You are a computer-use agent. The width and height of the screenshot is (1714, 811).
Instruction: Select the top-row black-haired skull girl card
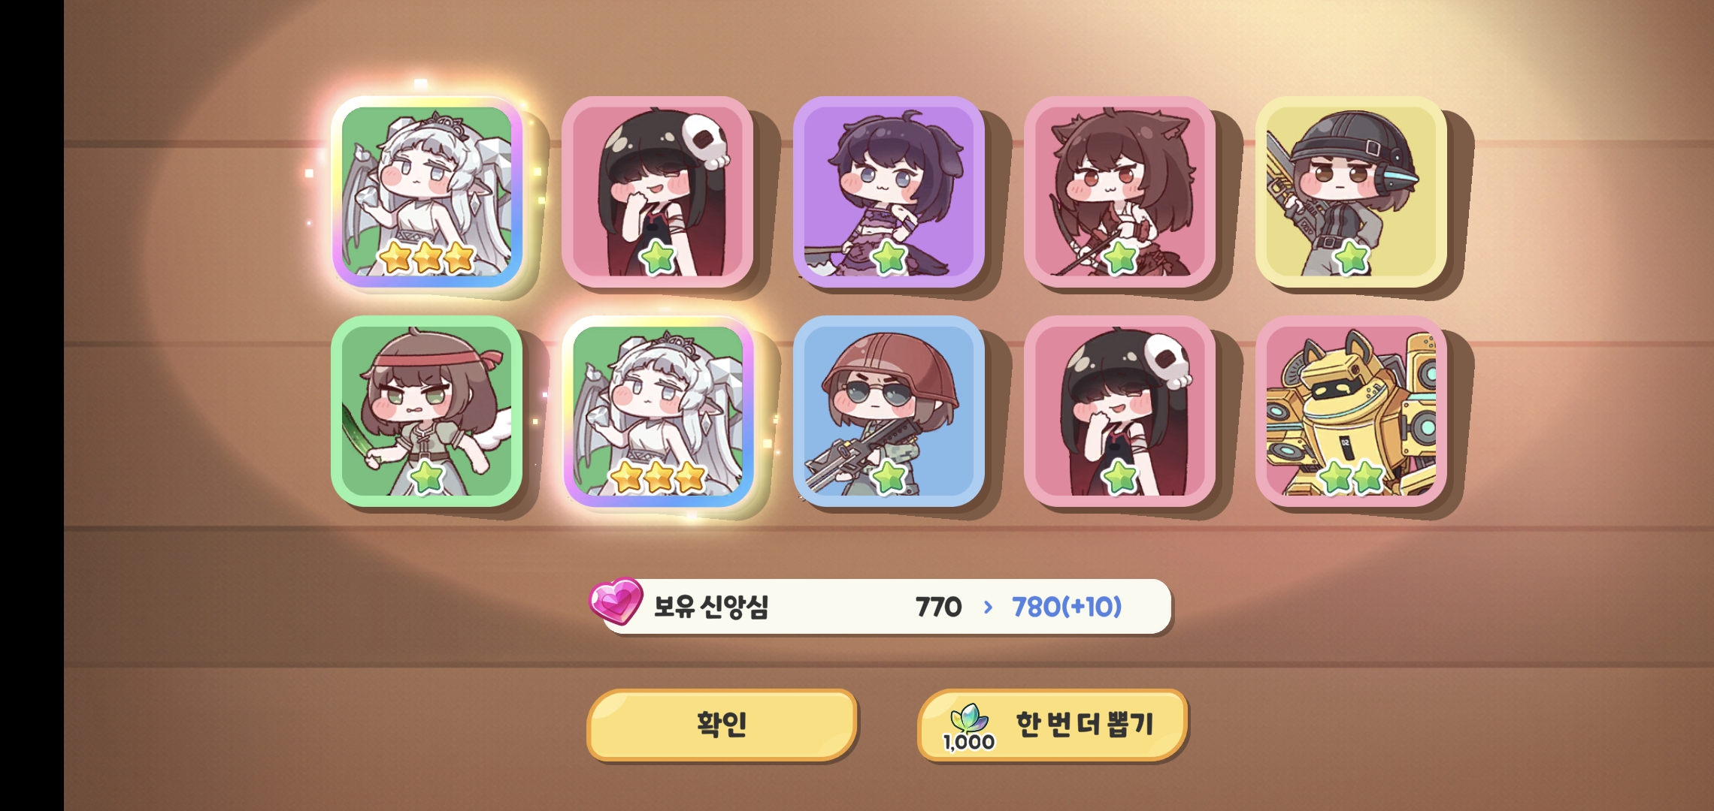(658, 191)
